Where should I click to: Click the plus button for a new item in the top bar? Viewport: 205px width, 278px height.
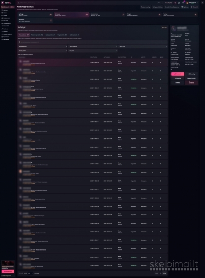tap(168, 3)
